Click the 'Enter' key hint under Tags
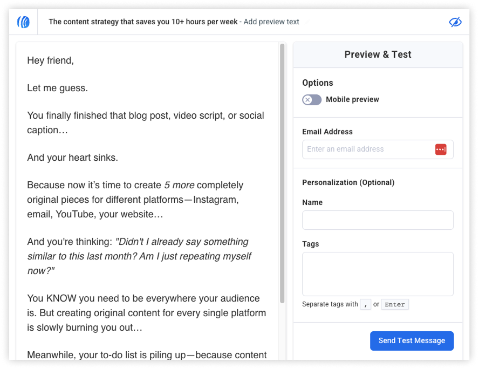The height and width of the screenshot is (369, 479). click(395, 304)
